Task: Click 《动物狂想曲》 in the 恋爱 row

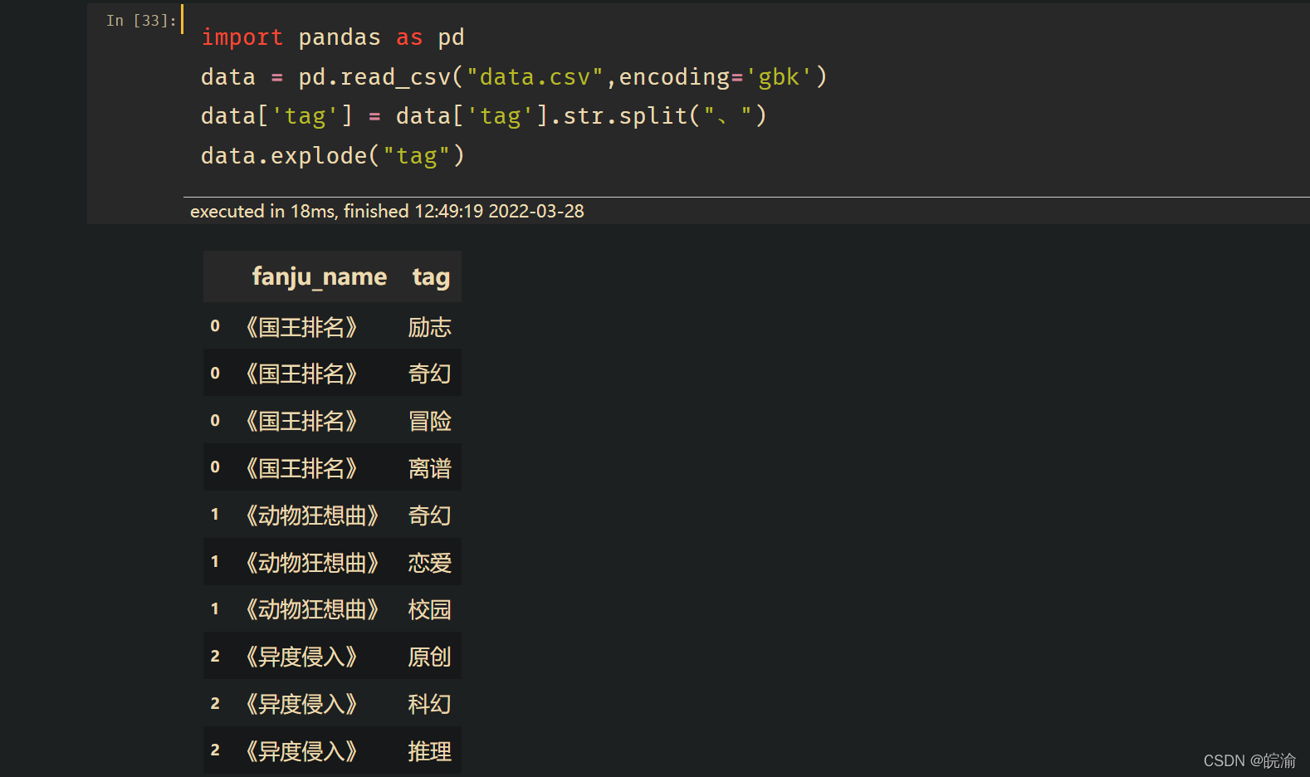Action: click(x=312, y=563)
